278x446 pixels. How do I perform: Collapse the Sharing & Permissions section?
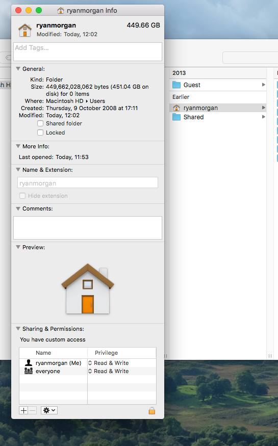tap(18, 329)
